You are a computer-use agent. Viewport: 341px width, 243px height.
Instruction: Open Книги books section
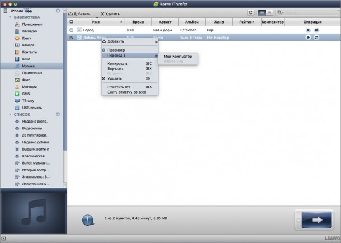coord(26,38)
